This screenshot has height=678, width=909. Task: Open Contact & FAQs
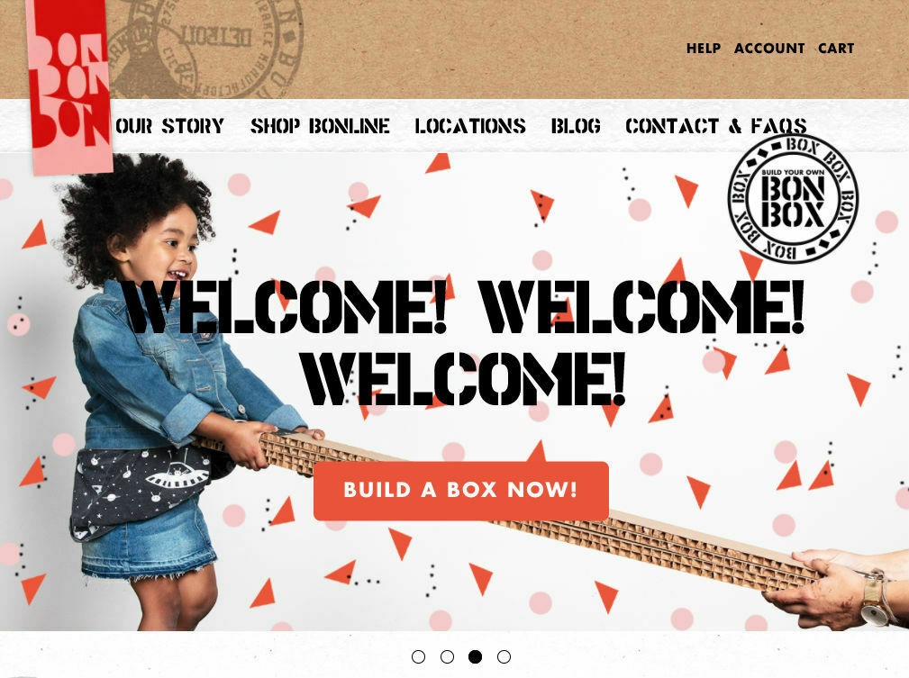716,126
